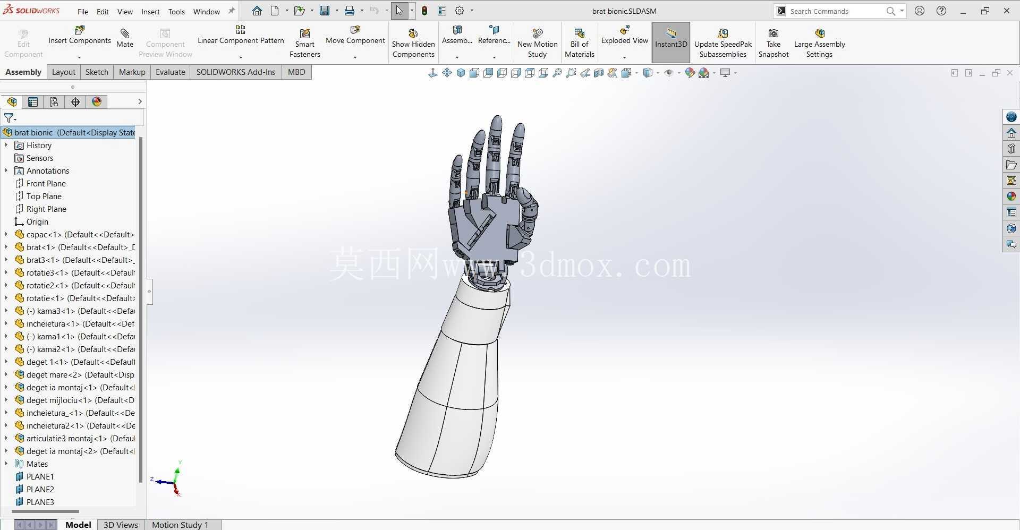Switch to the ConfigurationManager tab icon
Screen dimensions: 1020x530
coord(54,102)
